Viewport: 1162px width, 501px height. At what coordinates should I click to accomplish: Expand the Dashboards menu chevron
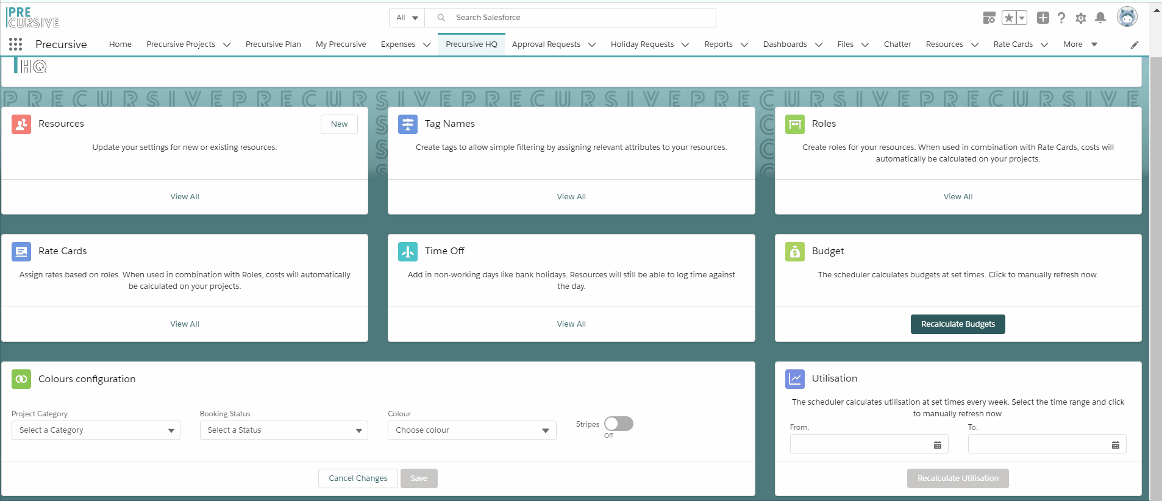tap(819, 44)
